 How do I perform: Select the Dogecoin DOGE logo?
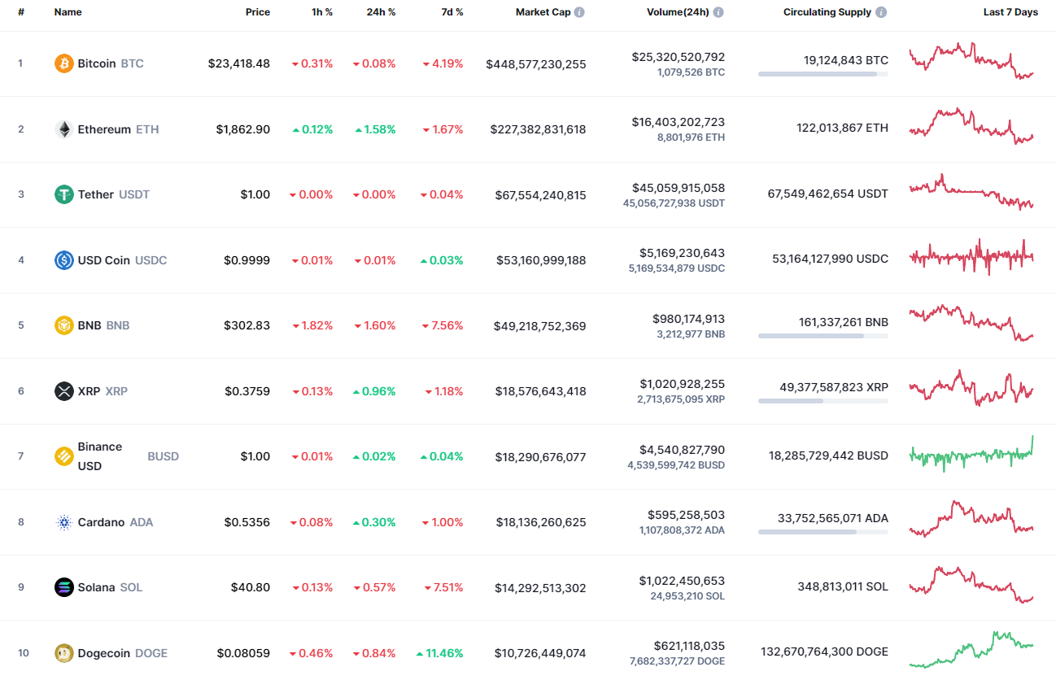point(63,652)
